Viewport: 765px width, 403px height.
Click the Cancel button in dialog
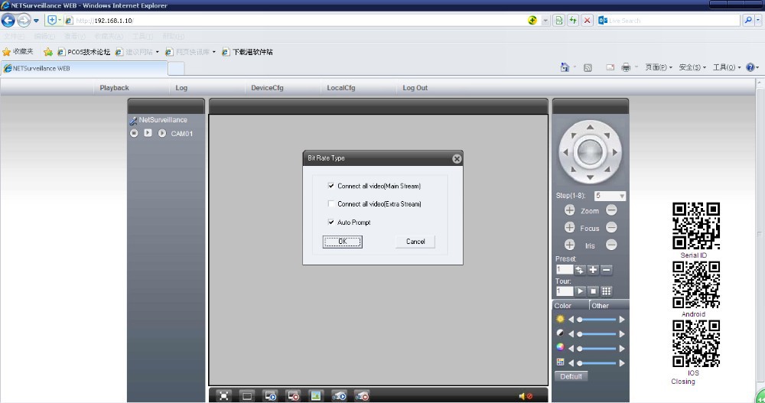point(415,242)
